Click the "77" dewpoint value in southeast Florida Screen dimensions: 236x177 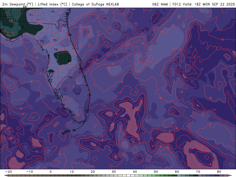tap(86, 111)
